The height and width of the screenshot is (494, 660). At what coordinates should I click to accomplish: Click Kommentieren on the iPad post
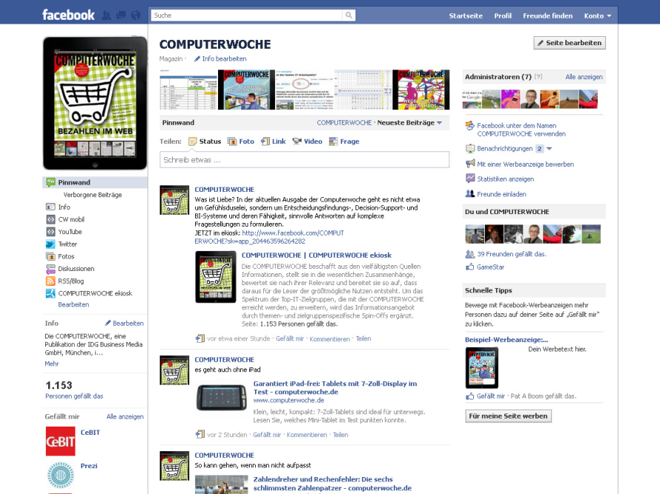[x=307, y=435]
